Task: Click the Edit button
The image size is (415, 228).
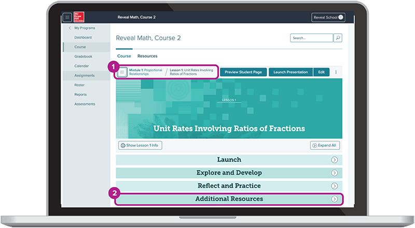Action: coord(321,72)
